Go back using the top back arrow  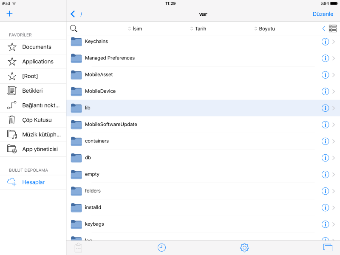coord(73,14)
